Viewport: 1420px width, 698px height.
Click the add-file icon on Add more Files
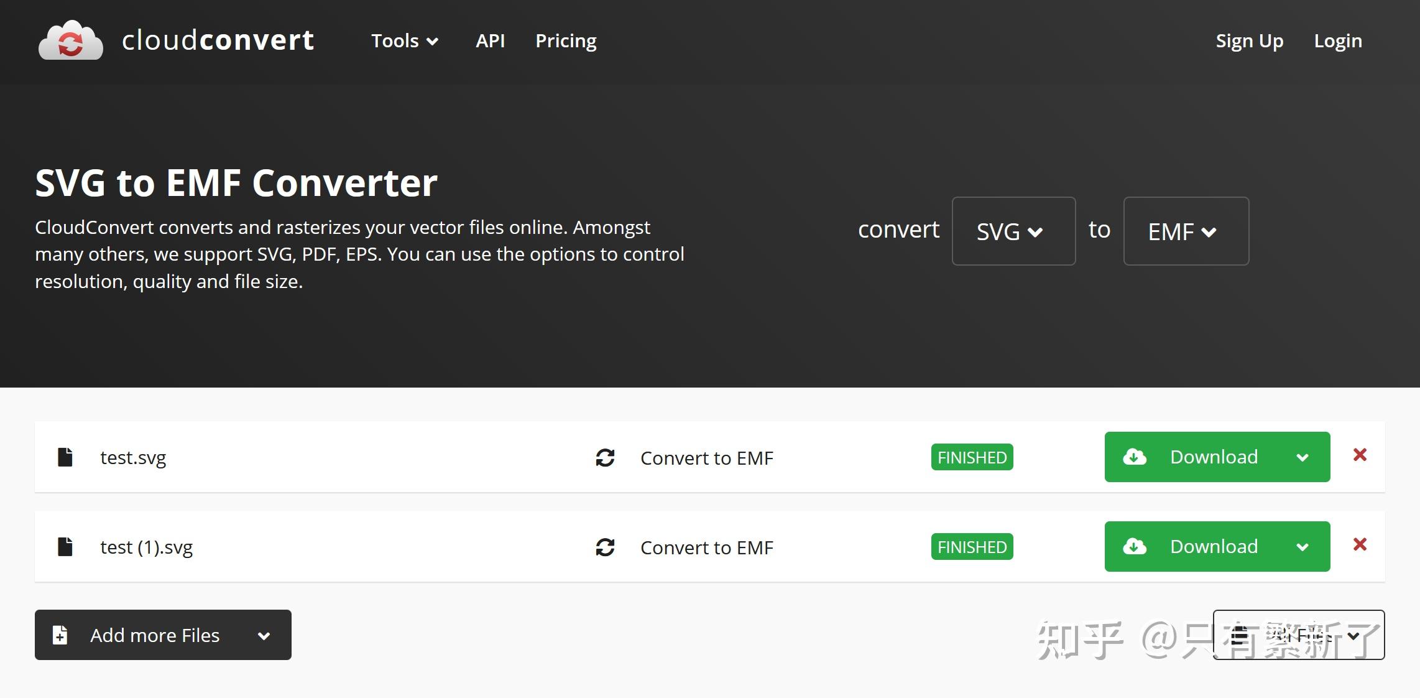pyautogui.click(x=60, y=635)
